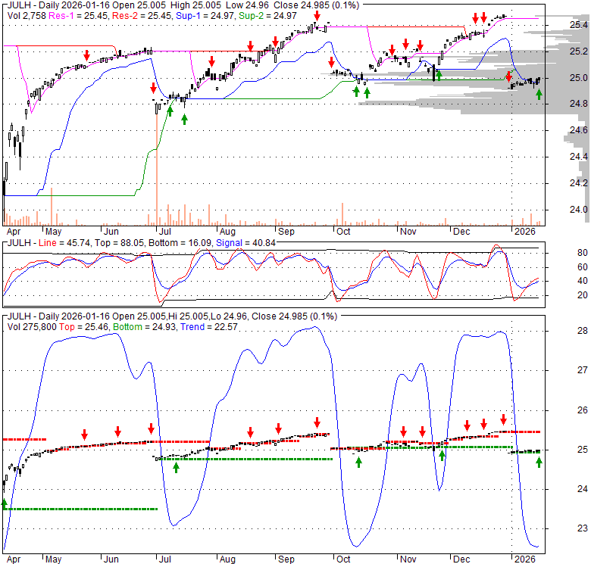Click the 40 level label on the oscillator axis
The image size is (591, 564).
click(x=583, y=281)
